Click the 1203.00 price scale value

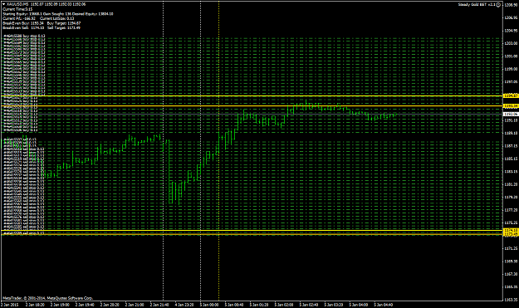point(512,43)
